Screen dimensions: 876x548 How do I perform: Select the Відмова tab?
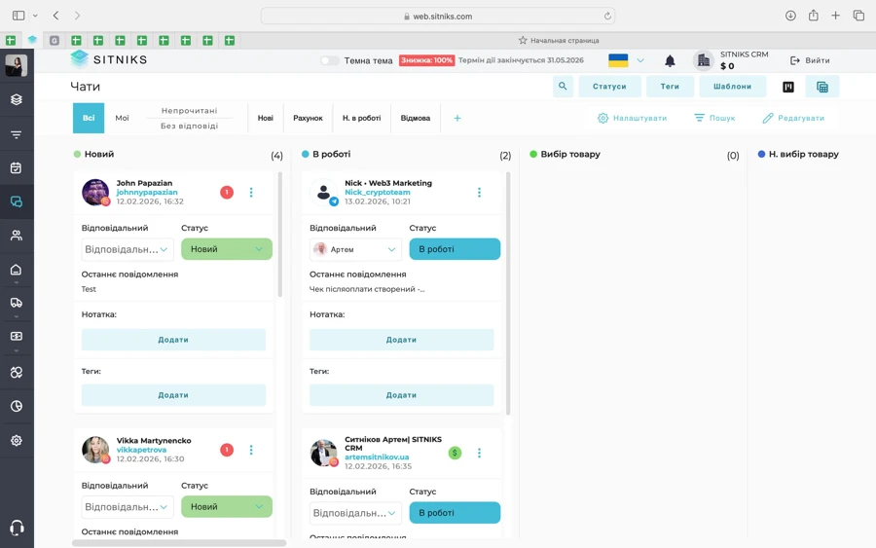pyautogui.click(x=415, y=118)
